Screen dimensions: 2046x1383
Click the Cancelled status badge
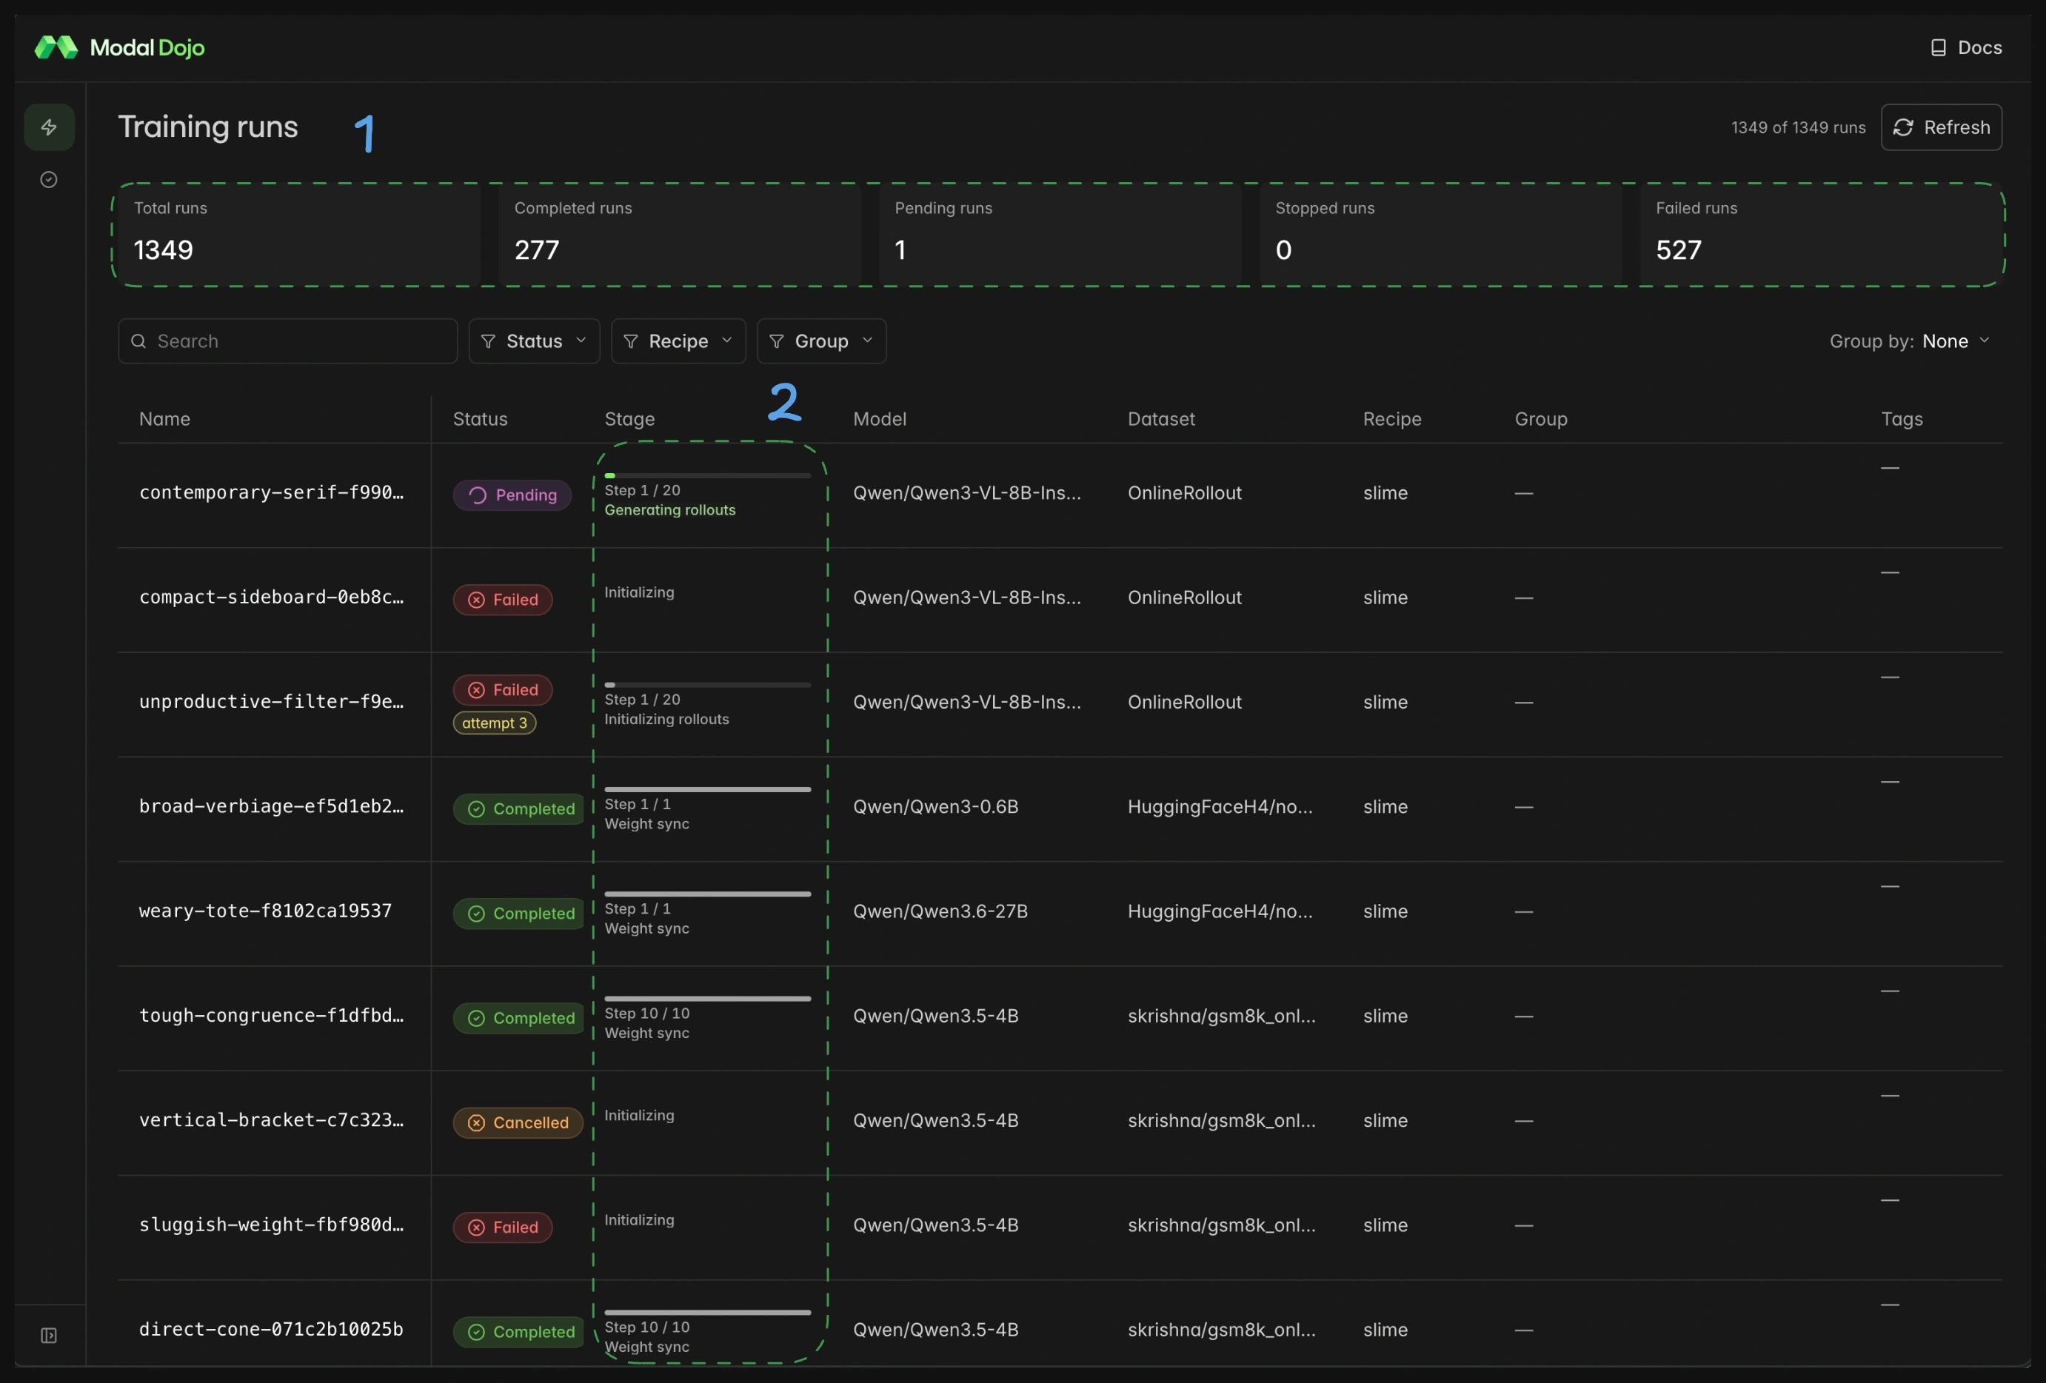coord(518,1122)
